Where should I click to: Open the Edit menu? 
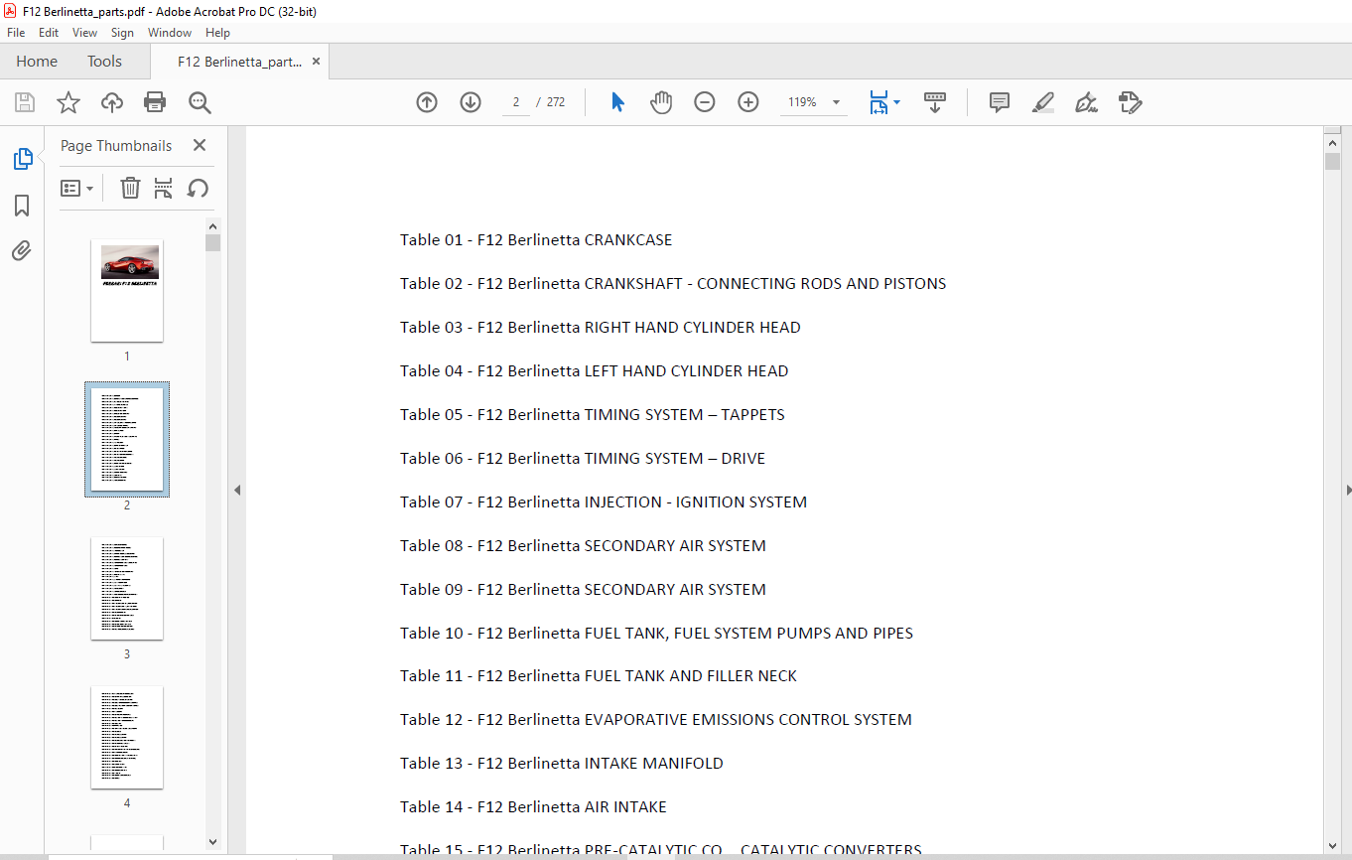pos(49,33)
